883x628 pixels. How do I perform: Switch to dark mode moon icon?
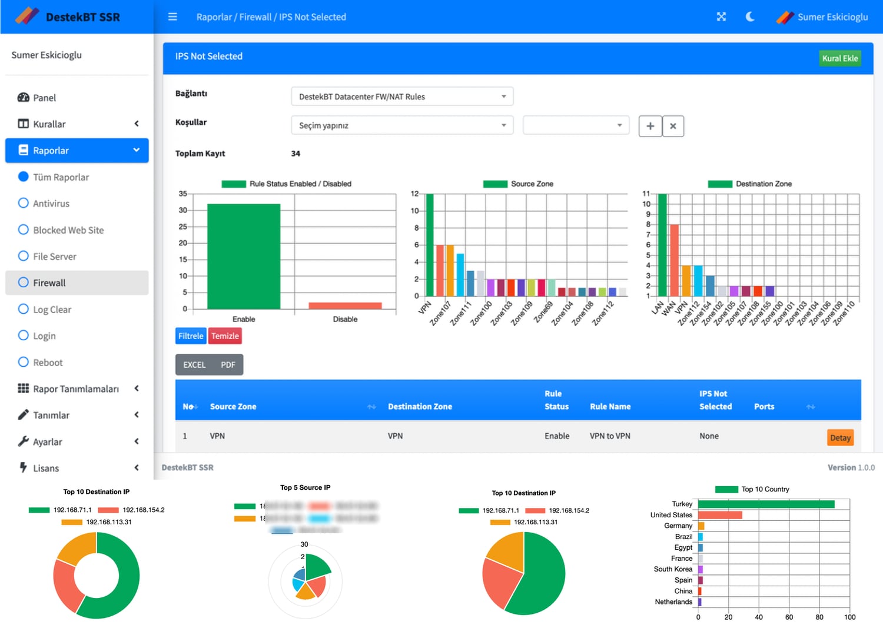click(750, 16)
